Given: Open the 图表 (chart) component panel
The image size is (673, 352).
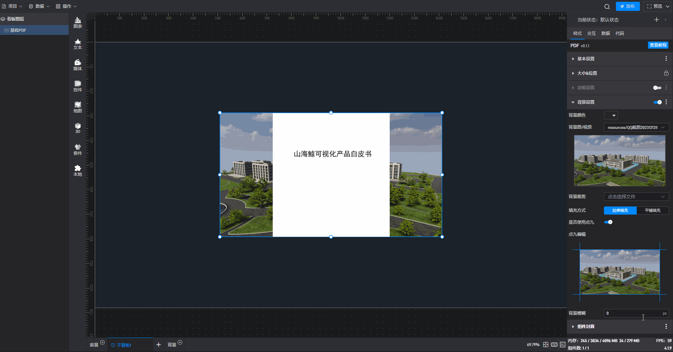Looking at the screenshot, I should (x=78, y=23).
